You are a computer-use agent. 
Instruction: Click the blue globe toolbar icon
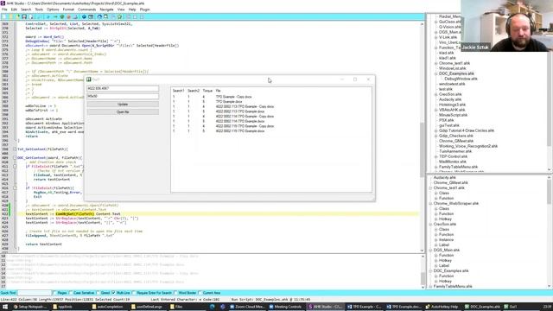[84, 16]
